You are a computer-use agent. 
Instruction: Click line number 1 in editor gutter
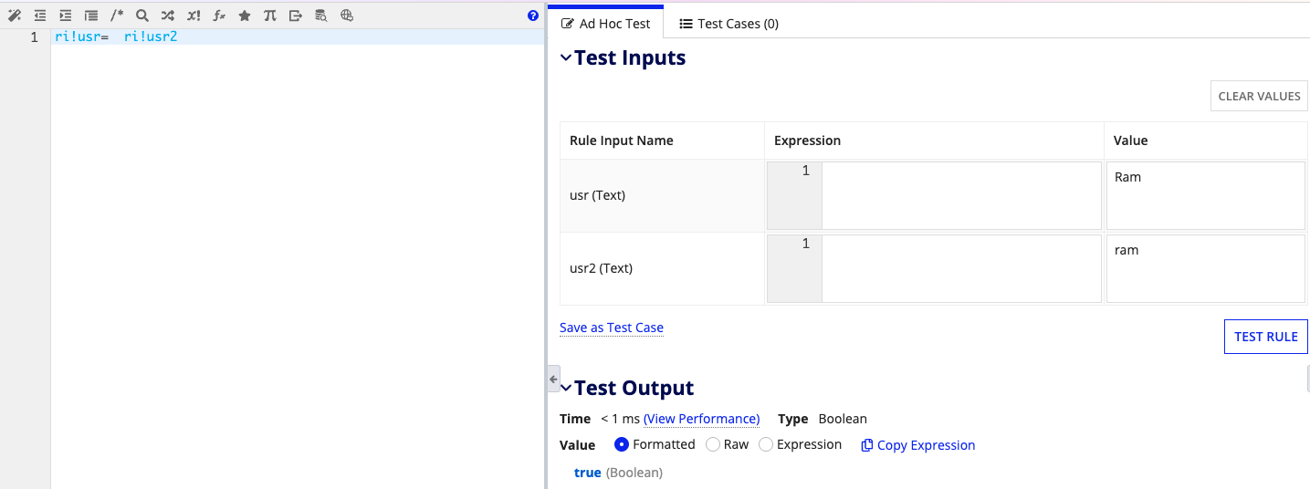pos(35,37)
